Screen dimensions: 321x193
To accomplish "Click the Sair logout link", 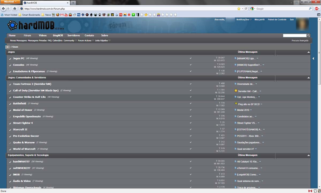I will [292, 20].
